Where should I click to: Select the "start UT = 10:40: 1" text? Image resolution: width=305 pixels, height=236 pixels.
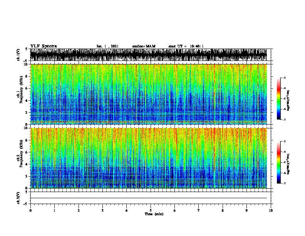pos(186,46)
